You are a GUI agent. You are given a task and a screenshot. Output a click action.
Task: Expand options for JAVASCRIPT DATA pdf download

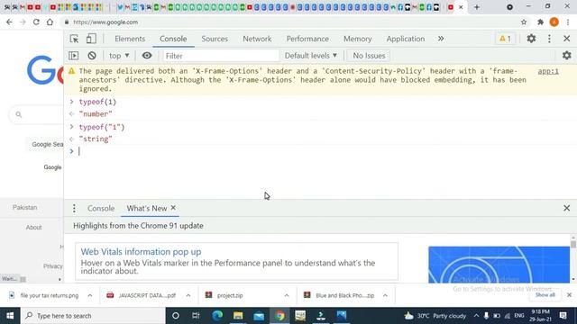(x=188, y=295)
